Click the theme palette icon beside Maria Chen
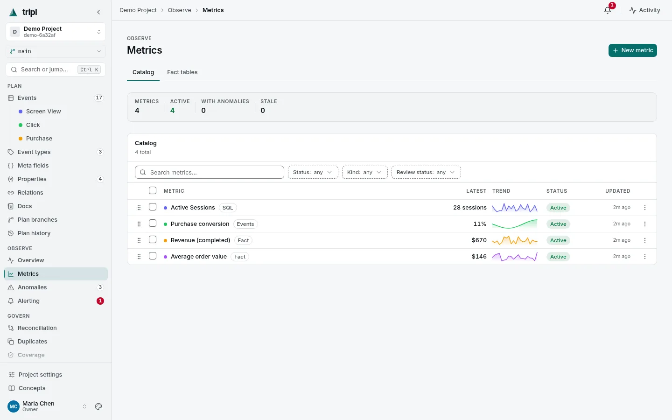Screen dimensions: 672x420 coord(98,406)
